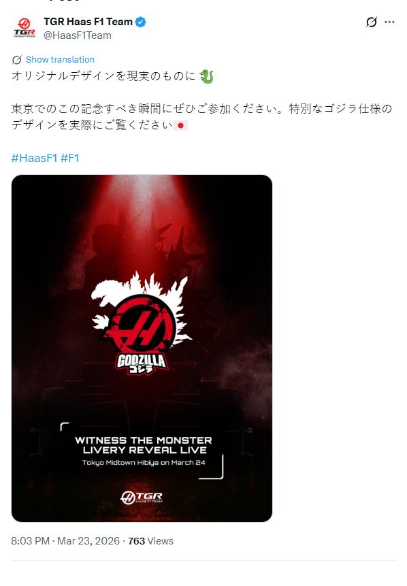
Task: Click the Japan flag emoji
Action: coord(181,125)
